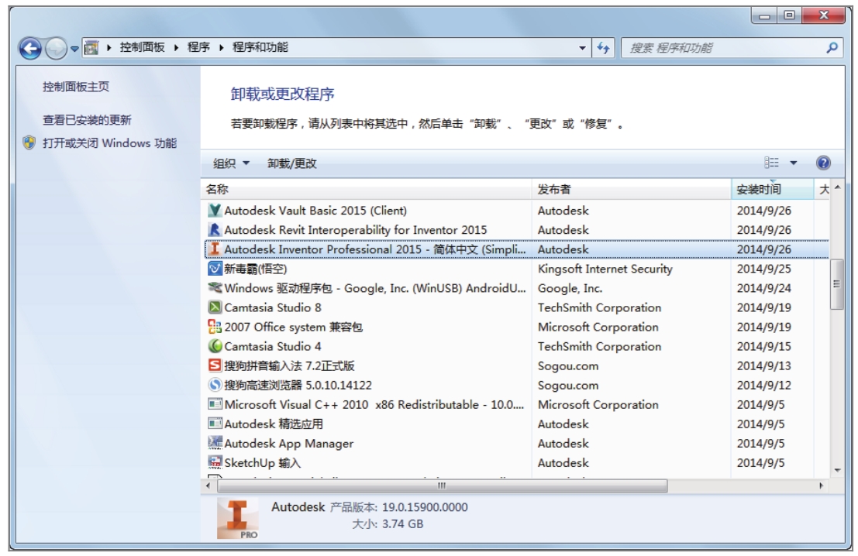Click the Control Panel icon in address bar
Image resolution: width=858 pixels, height=556 pixels.
coord(92,47)
